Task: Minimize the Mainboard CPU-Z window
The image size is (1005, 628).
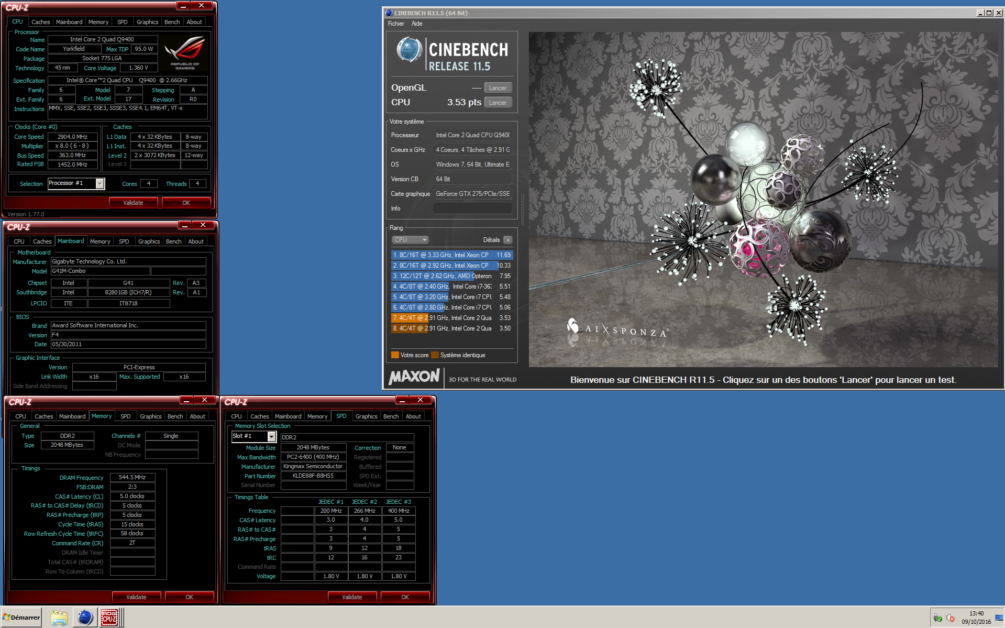Action: pos(184,225)
